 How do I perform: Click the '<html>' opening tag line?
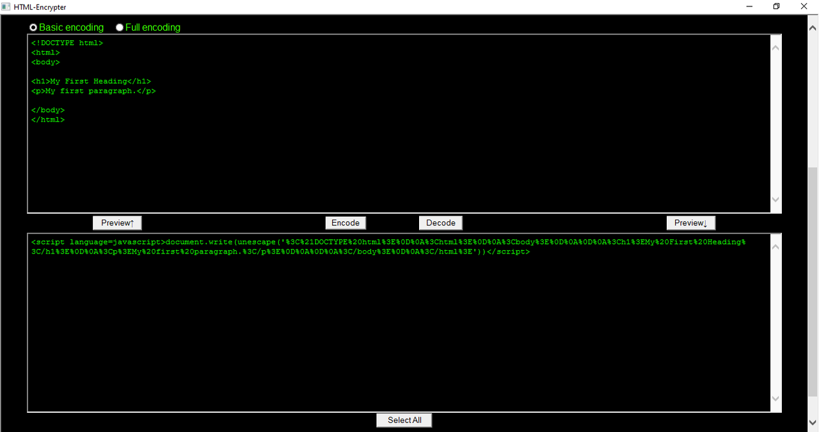(x=45, y=52)
